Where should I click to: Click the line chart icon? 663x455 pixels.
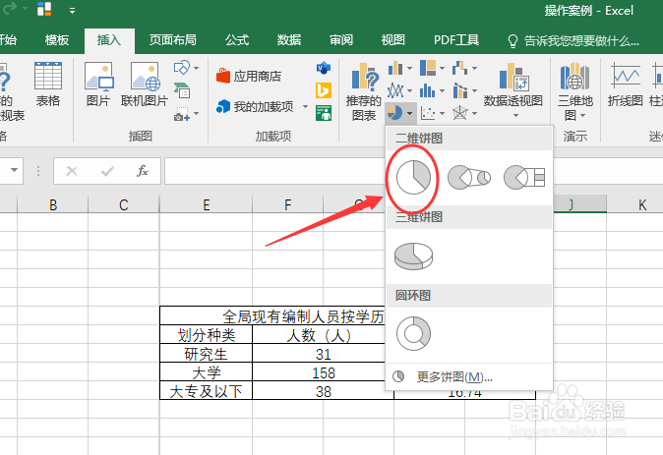coord(394,90)
